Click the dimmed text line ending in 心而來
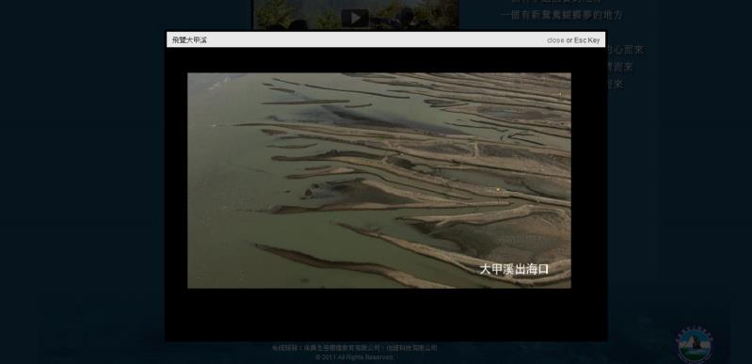The width and height of the screenshot is (752, 364). click(625, 50)
